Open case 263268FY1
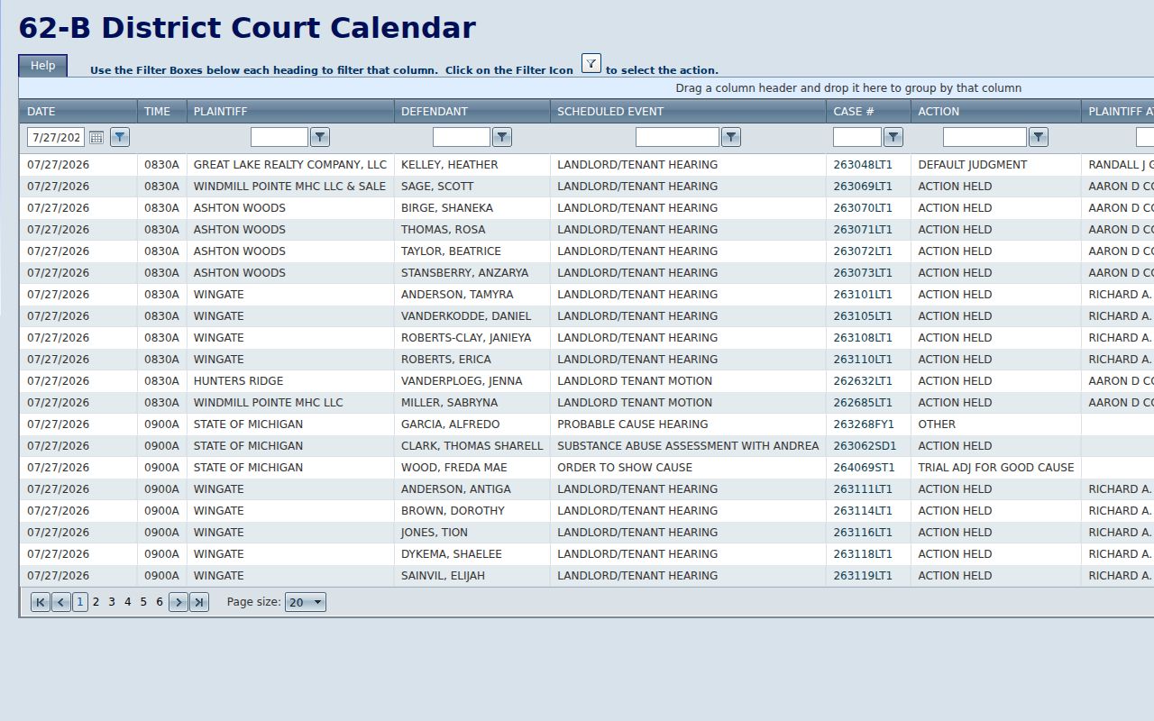Image resolution: width=1154 pixels, height=721 pixels. [x=864, y=424]
